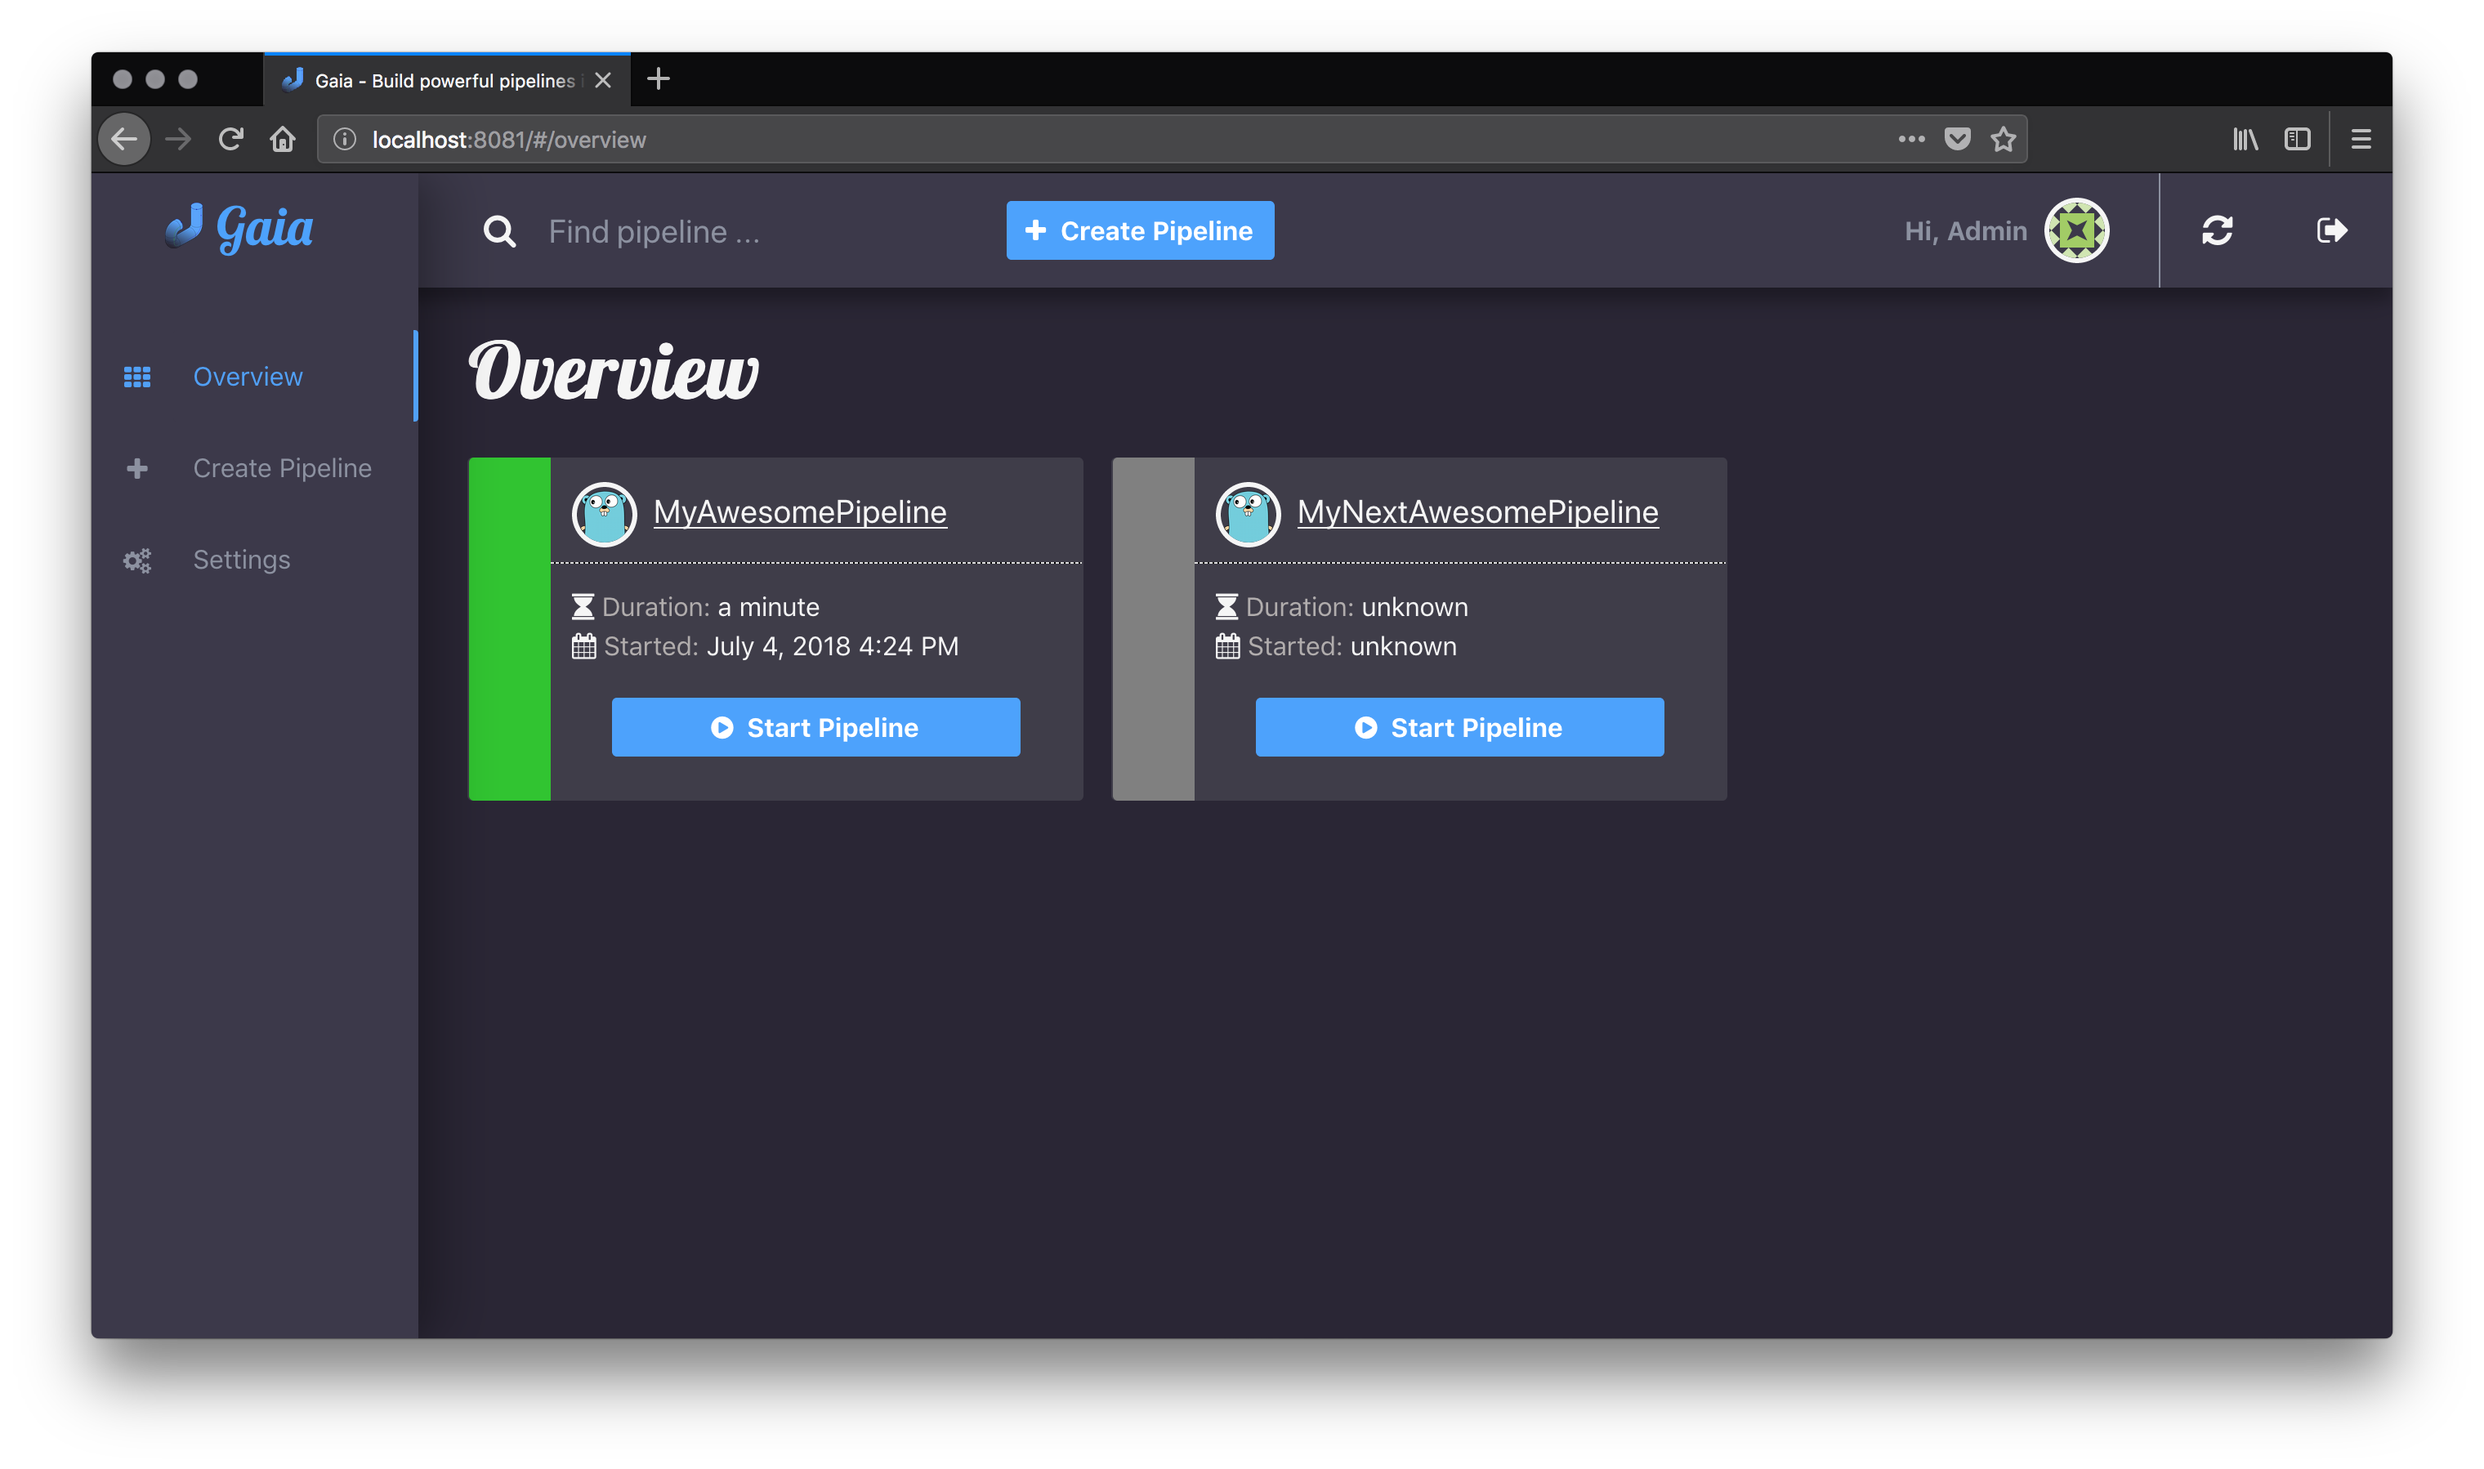Click the green status bar of MyAwesomePipeline
Screen dimensions: 2484x1469
coord(509,628)
